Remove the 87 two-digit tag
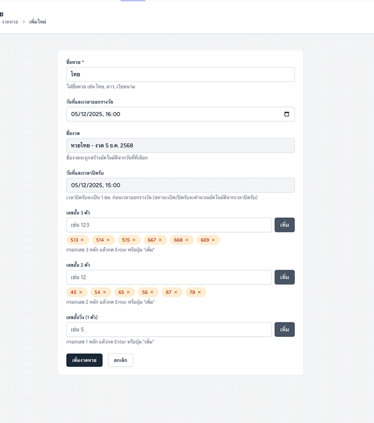The height and width of the screenshot is (423, 374). (x=176, y=292)
